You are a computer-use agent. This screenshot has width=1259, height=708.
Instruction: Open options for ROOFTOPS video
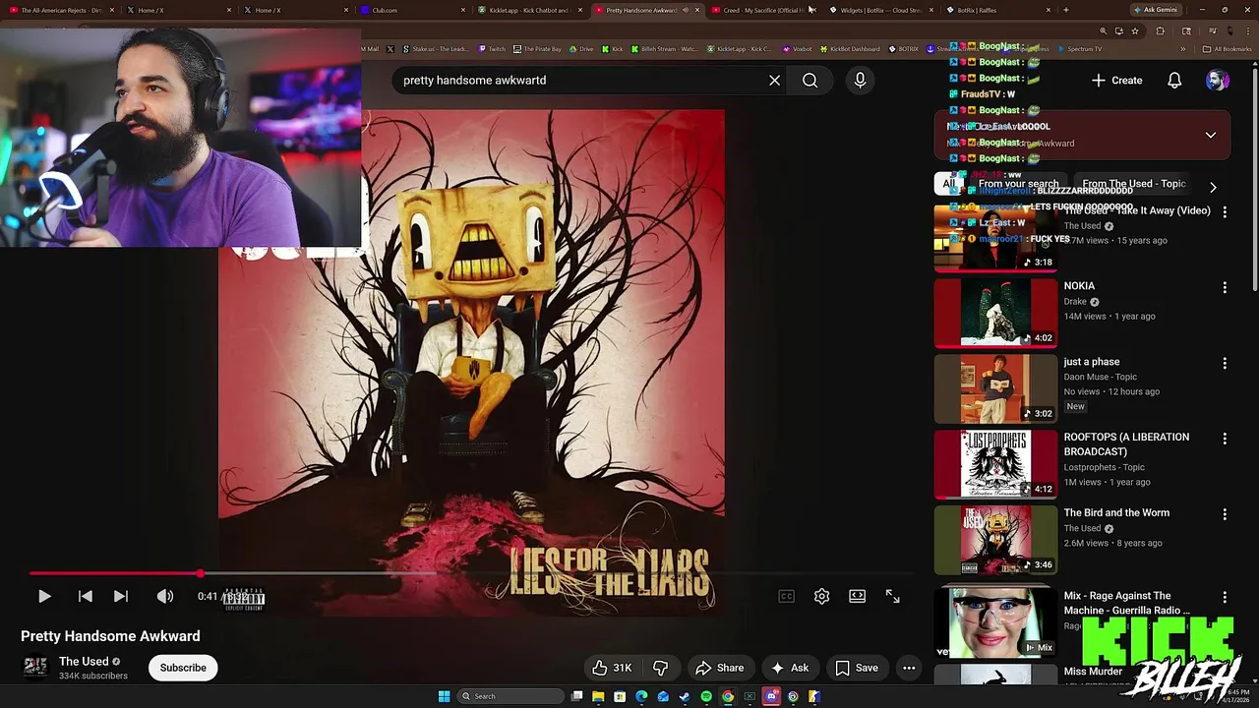coord(1225,439)
